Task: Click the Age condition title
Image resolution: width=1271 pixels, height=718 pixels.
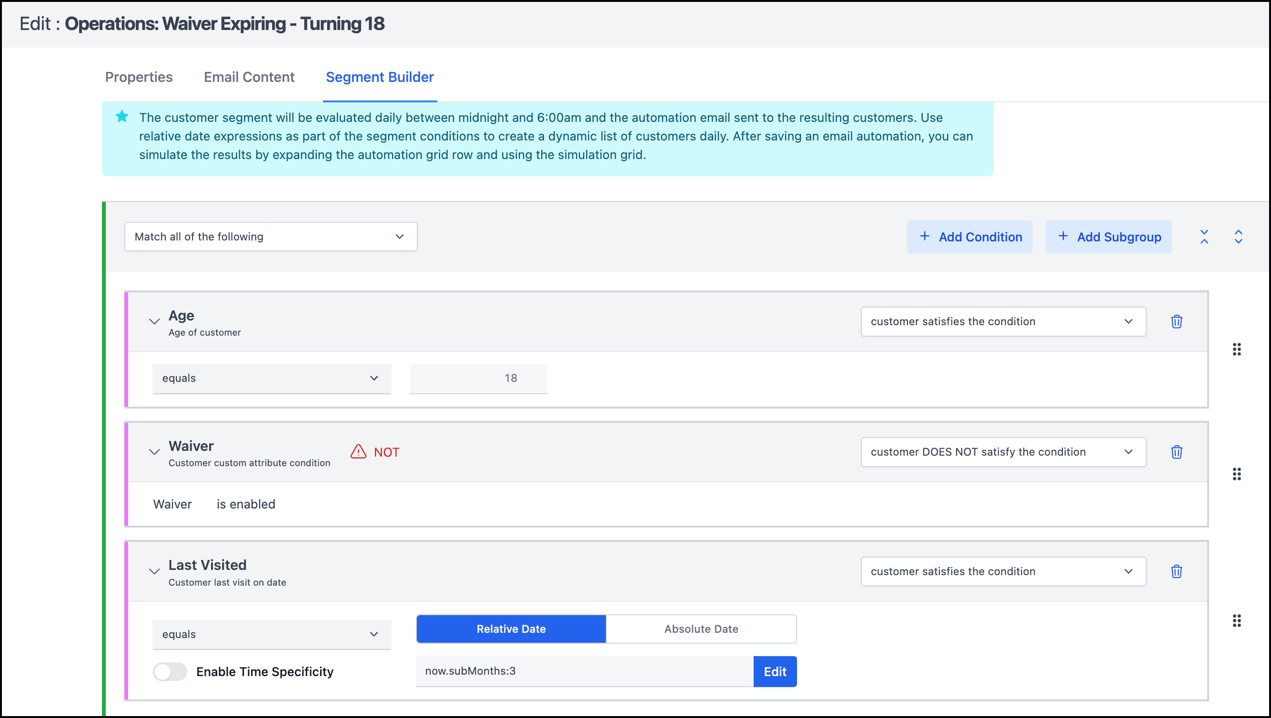Action: pyautogui.click(x=181, y=316)
